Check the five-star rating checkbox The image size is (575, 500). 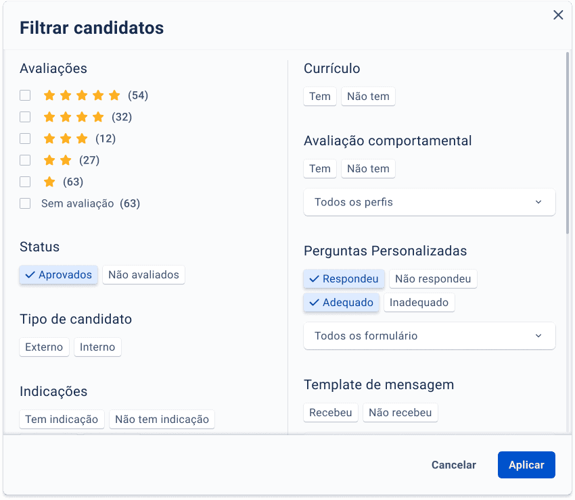(25, 95)
